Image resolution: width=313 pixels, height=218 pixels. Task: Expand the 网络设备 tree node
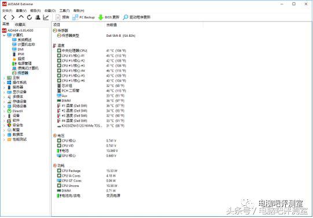pyautogui.click(x=4, y=106)
